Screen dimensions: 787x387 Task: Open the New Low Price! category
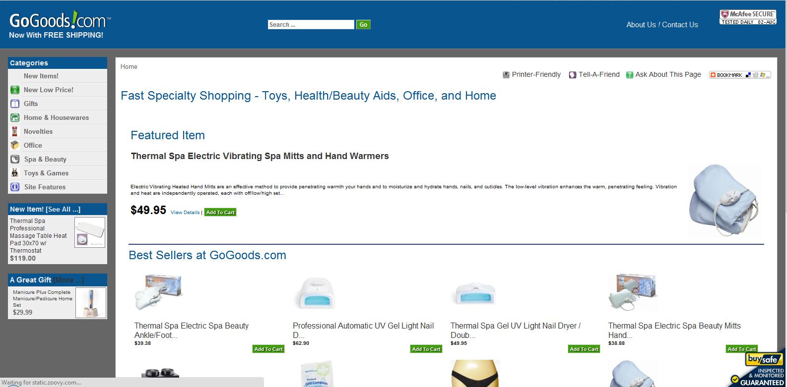pos(49,90)
